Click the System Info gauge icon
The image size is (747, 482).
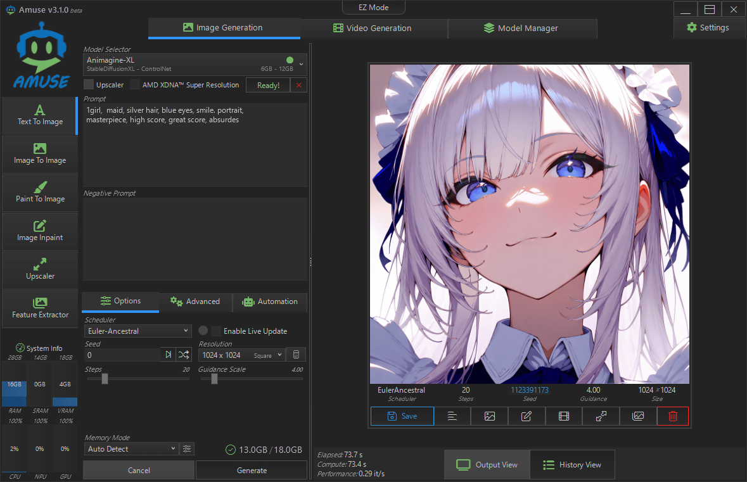[x=20, y=348]
